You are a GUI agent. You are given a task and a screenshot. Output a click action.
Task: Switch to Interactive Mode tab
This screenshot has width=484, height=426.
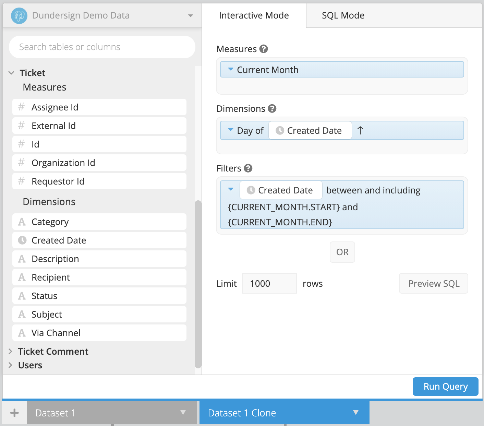[x=254, y=15]
